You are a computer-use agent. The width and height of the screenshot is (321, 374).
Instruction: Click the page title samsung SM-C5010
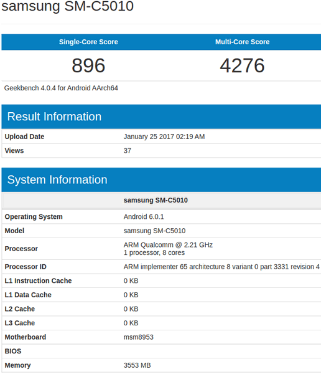point(67,6)
